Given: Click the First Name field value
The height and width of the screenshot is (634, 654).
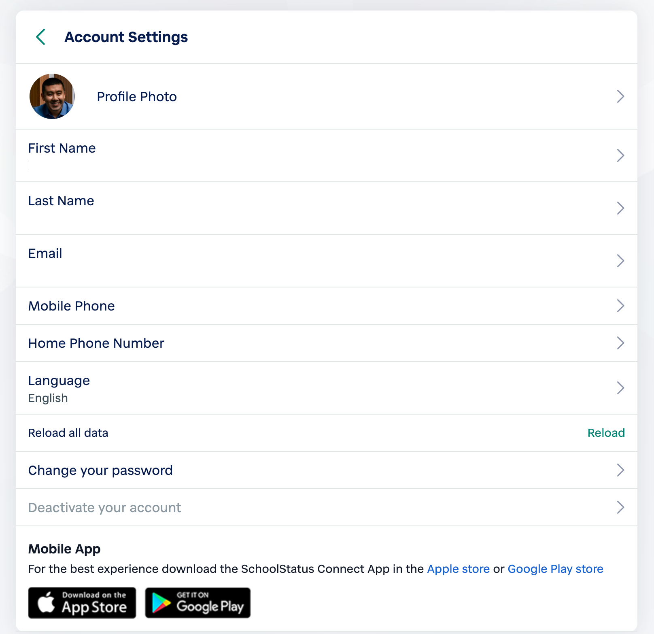Looking at the screenshot, I should click(x=29, y=166).
